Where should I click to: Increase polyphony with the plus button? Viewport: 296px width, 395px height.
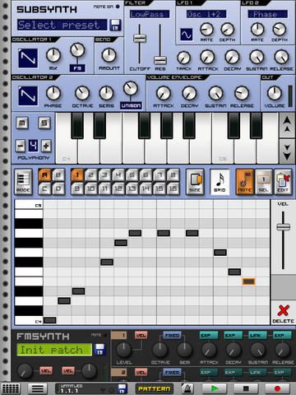point(46,146)
